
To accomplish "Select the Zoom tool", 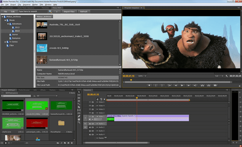I will pyautogui.click(x=79, y=122).
